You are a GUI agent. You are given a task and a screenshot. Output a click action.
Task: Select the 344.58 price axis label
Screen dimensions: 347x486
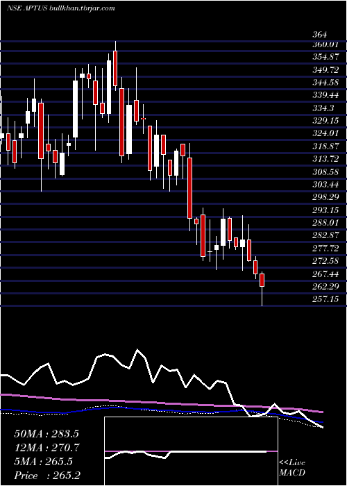tap(325, 82)
